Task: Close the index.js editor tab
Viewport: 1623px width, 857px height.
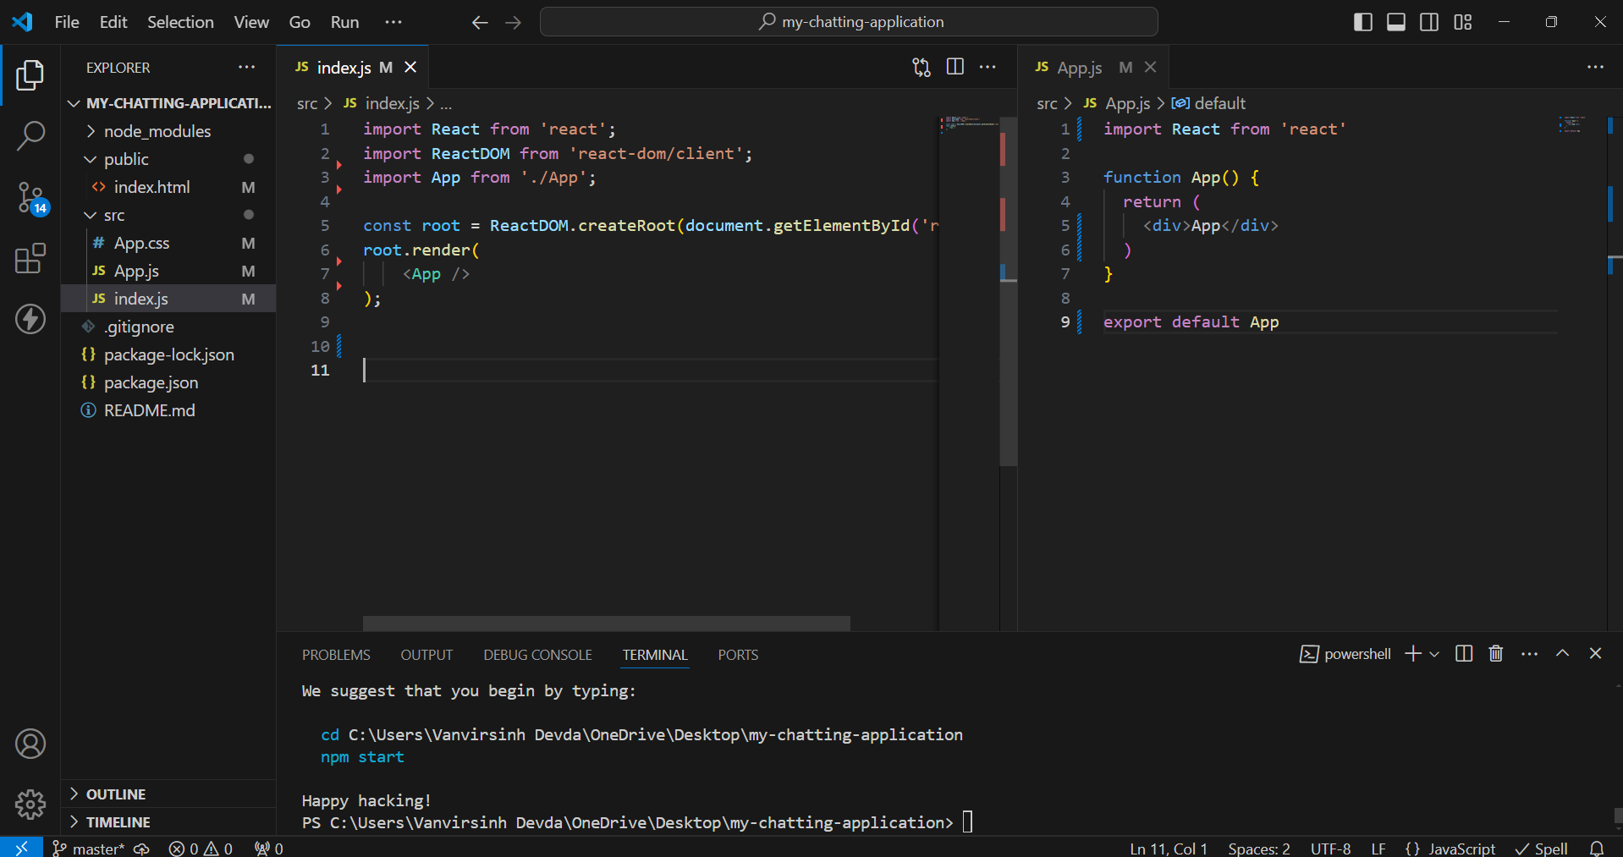Action: coord(410,67)
